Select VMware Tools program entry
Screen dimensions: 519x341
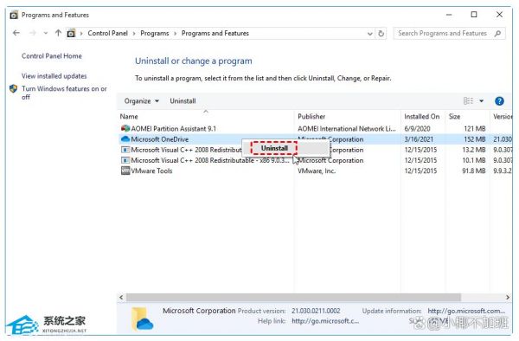[151, 170]
